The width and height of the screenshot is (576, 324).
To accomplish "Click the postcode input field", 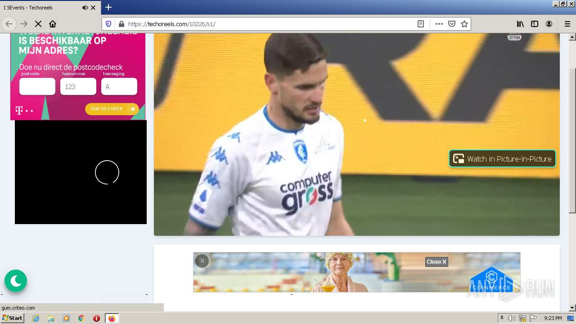I will click(x=37, y=86).
